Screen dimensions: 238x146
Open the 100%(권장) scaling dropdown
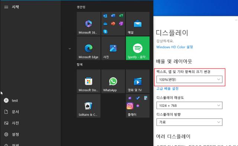[189, 80]
